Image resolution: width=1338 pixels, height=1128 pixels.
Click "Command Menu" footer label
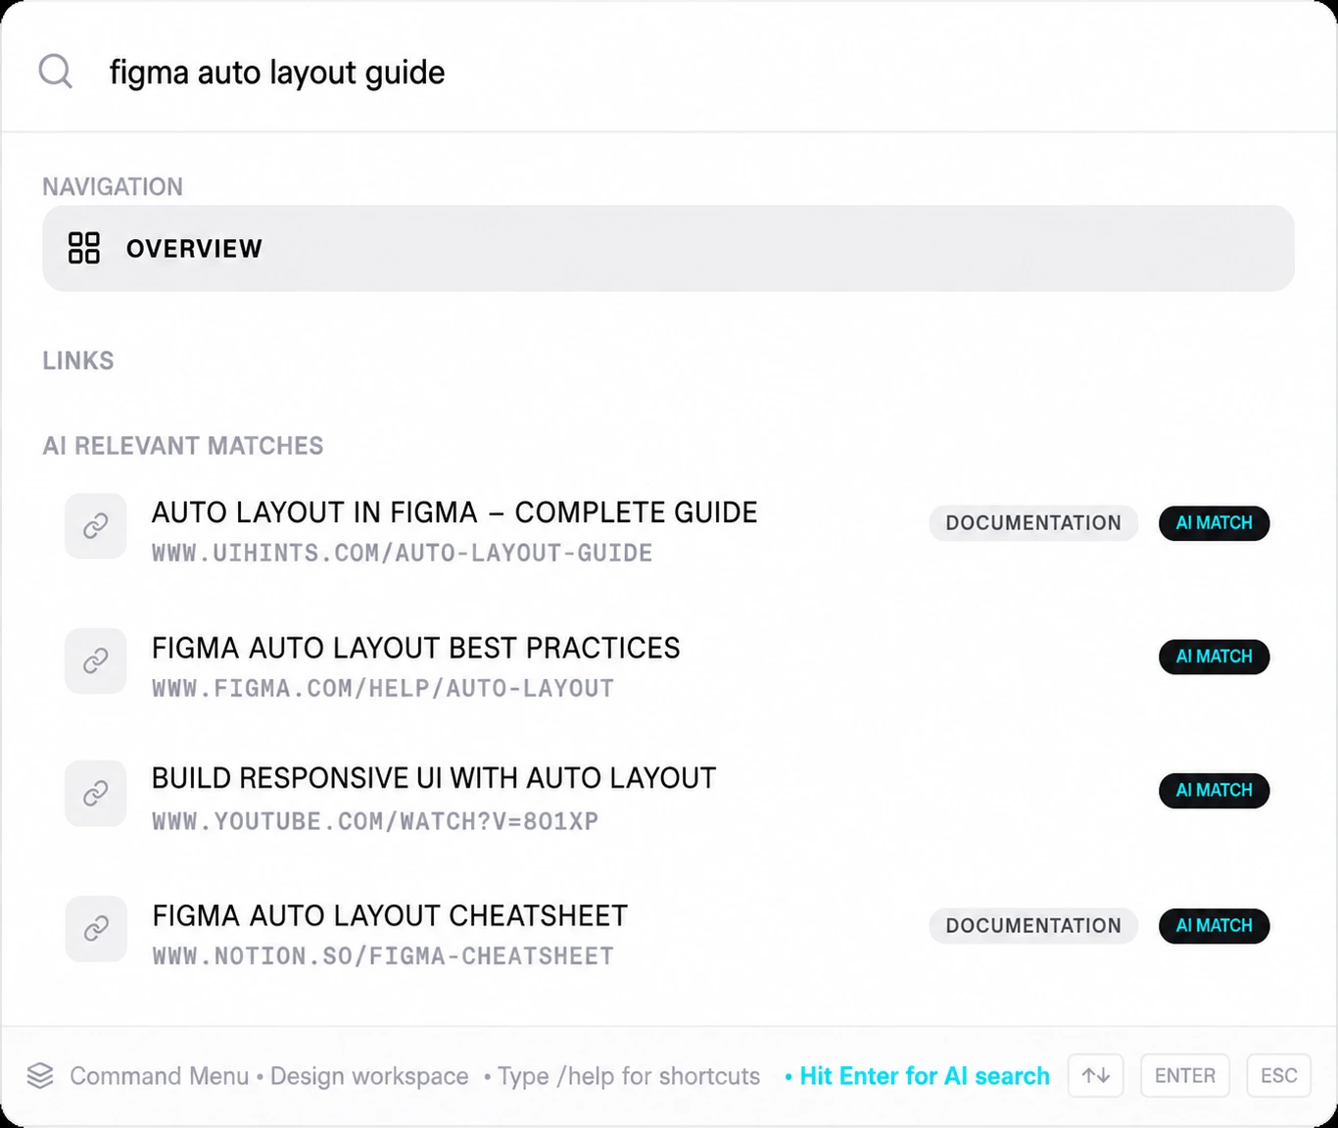[159, 1076]
